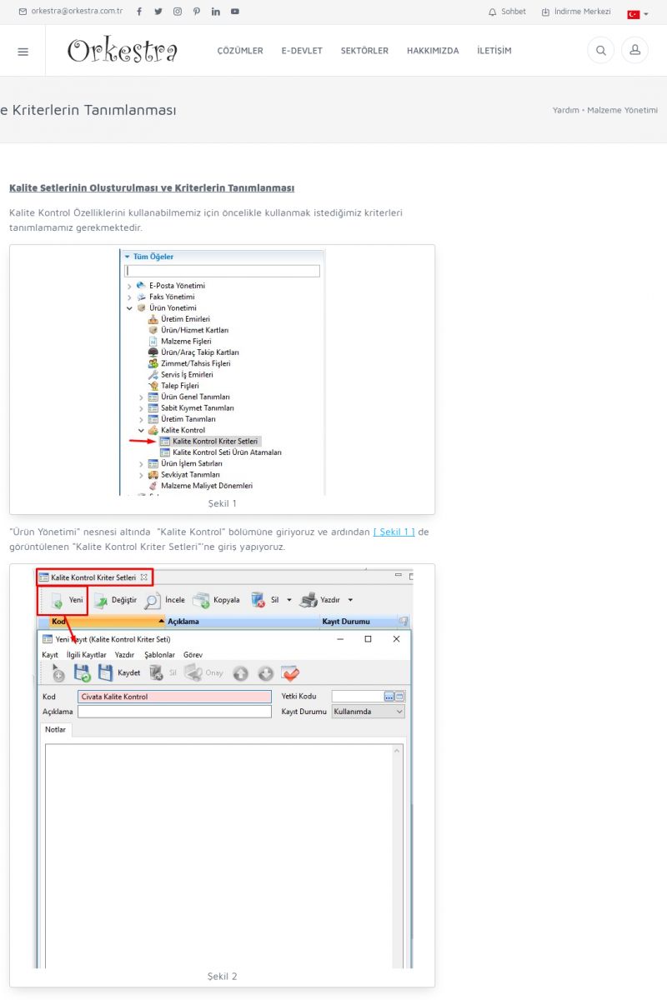Click the orkestra@orkestra.com.tr email link
This screenshot has width=667, height=1000.
[x=71, y=12]
